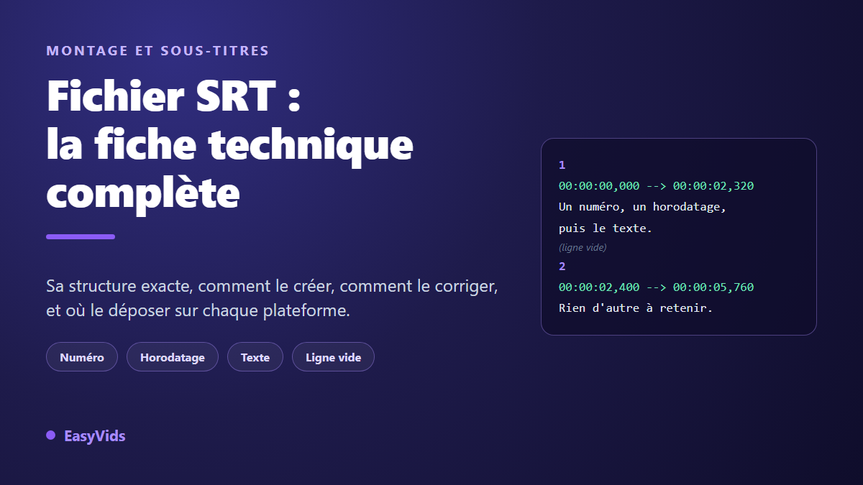The height and width of the screenshot is (485, 863).
Task: Click the Numéro pill tag
Action: point(82,357)
